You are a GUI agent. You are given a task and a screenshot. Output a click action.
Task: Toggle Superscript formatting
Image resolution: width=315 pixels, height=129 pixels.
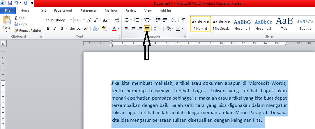(x=86, y=29)
